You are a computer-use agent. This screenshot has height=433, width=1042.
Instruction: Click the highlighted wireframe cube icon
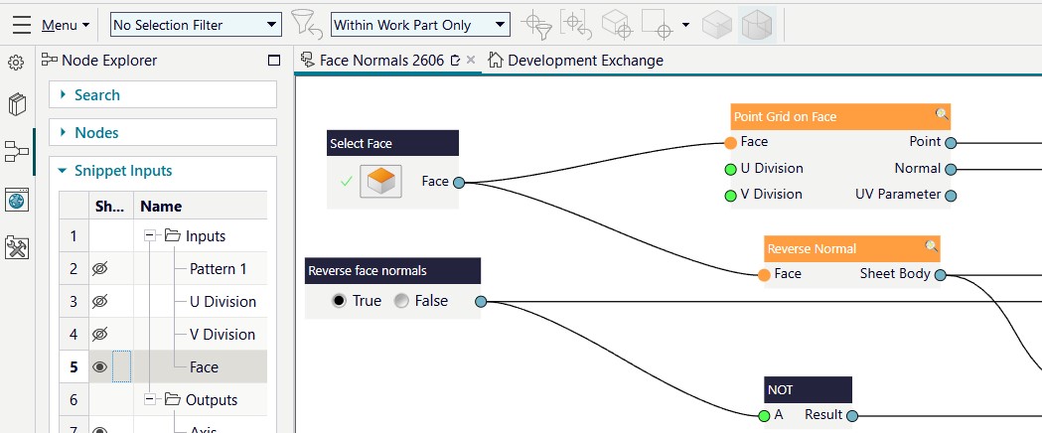click(757, 25)
